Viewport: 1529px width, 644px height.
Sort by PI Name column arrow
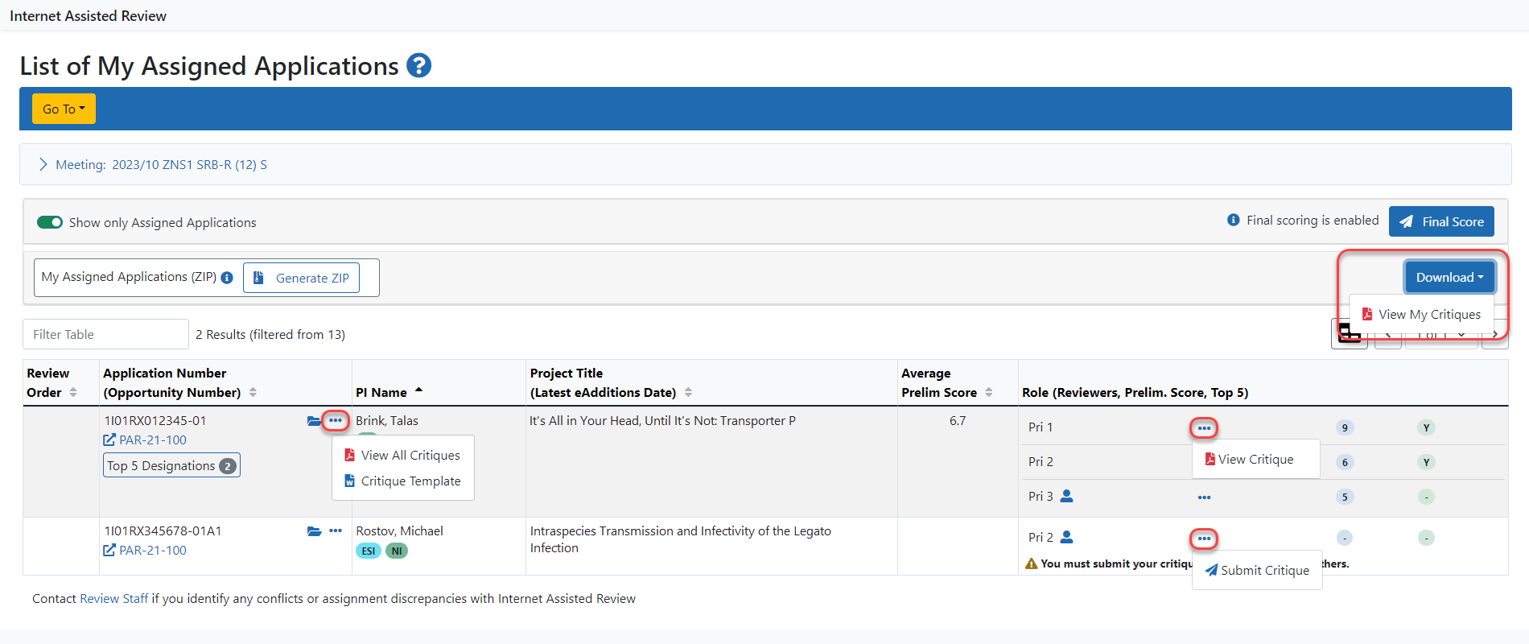tap(418, 390)
